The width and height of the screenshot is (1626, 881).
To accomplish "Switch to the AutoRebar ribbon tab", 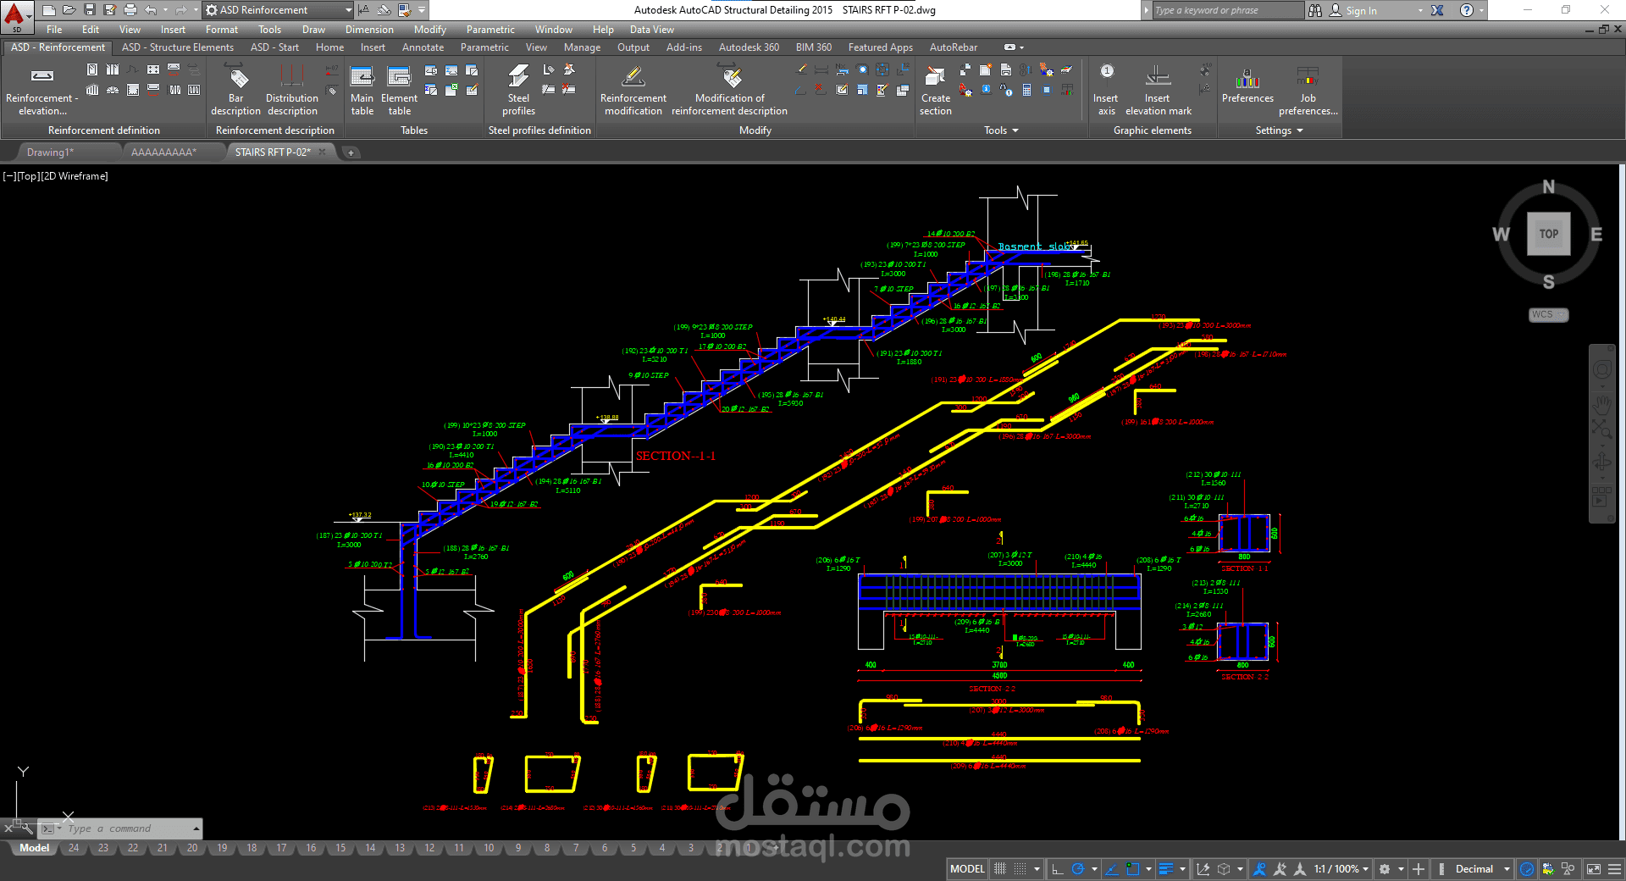I will point(954,47).
